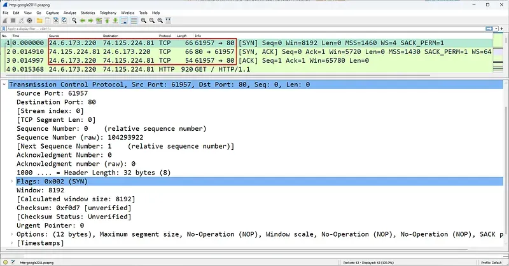Open the Help menu
The height and width of the screenshot is (266, 509).
pyautogui.click(x=156, y=13)
